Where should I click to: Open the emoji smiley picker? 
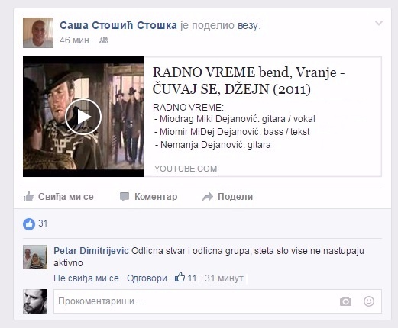point(368,301)
